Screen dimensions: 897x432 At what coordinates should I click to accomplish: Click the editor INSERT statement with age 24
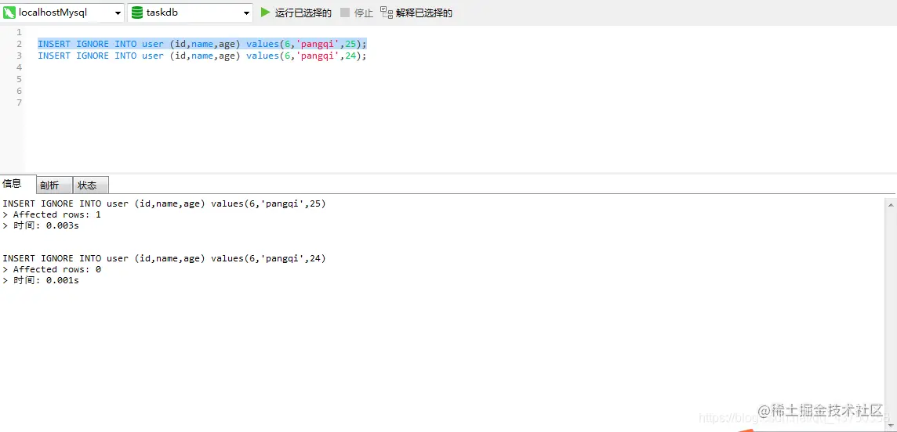(x=202, y=56)
